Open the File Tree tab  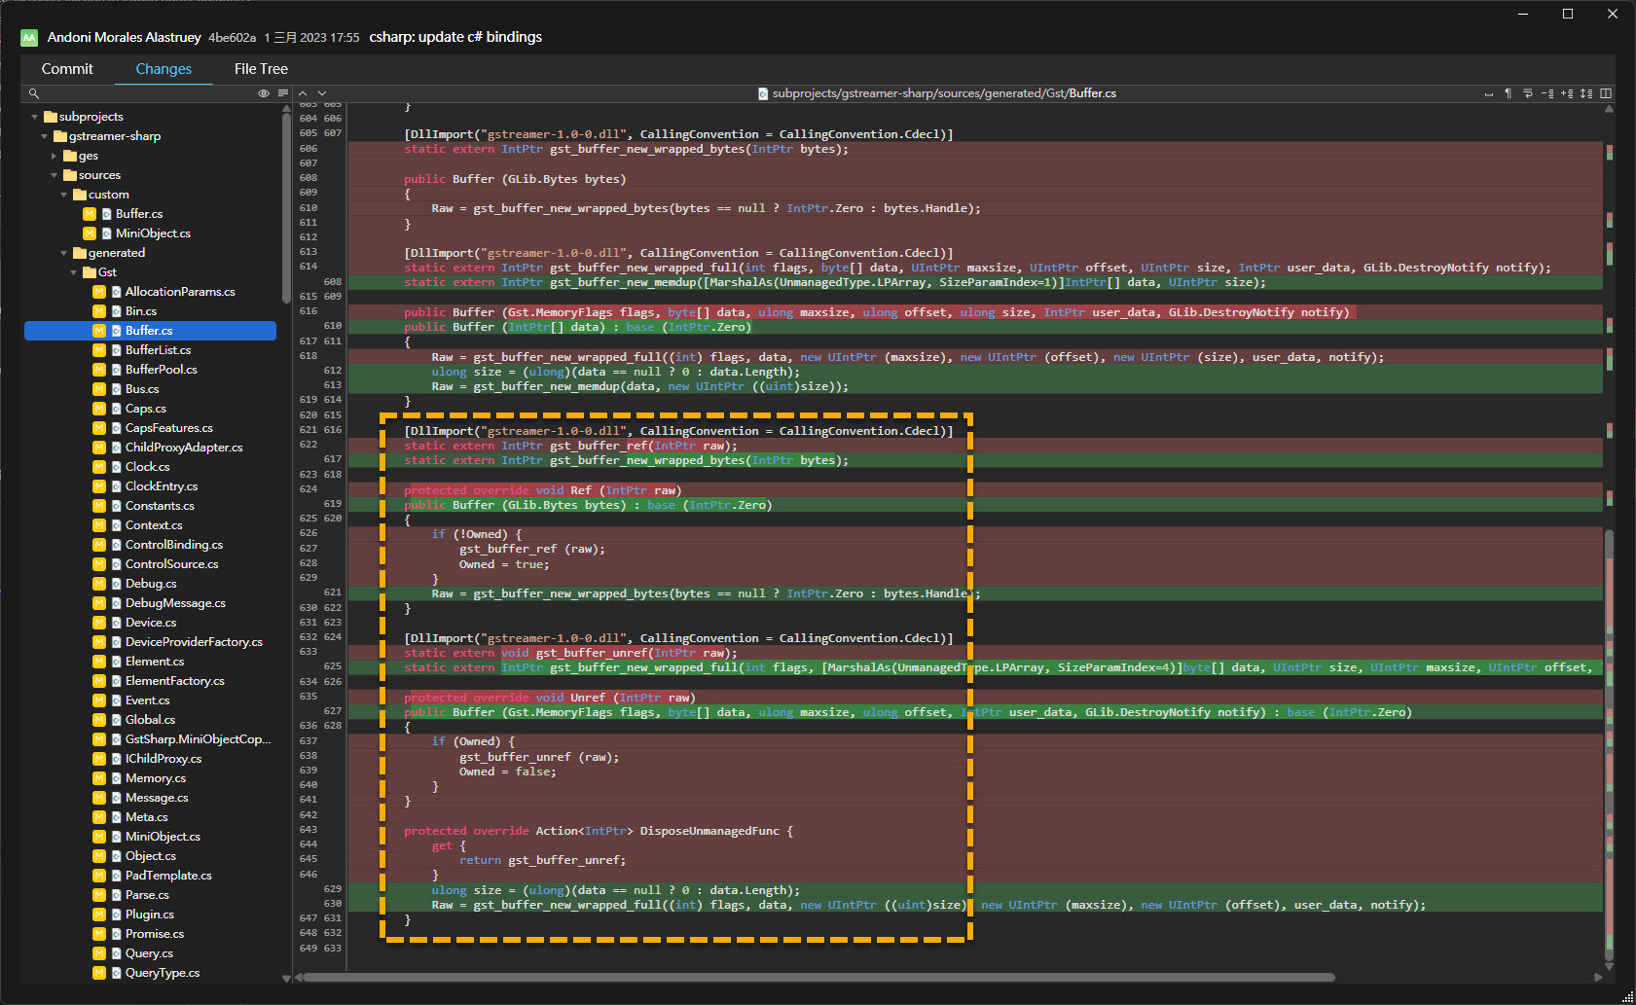261,69
